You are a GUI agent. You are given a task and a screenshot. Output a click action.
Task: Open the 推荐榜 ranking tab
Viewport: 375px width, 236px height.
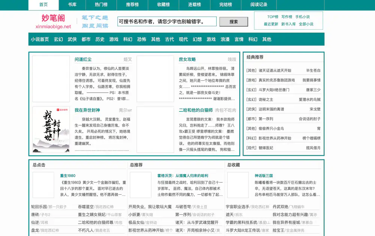[x=132, y=5]
